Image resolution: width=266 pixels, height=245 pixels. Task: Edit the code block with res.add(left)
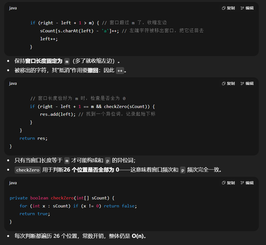click(x=247, y=83)
